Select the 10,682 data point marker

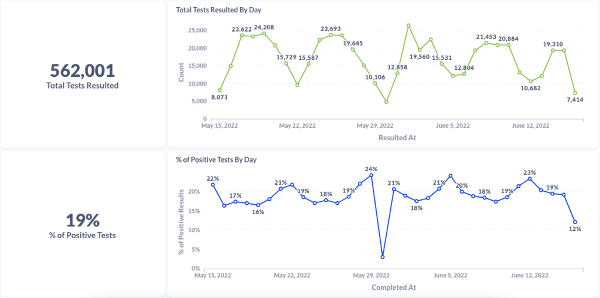(x=531, y=82)
